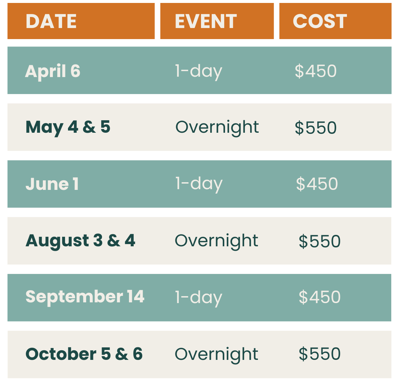Click the Overnight event for August
Screen dimensions: 399x382
pyautogui.click(x=216, y=241)
